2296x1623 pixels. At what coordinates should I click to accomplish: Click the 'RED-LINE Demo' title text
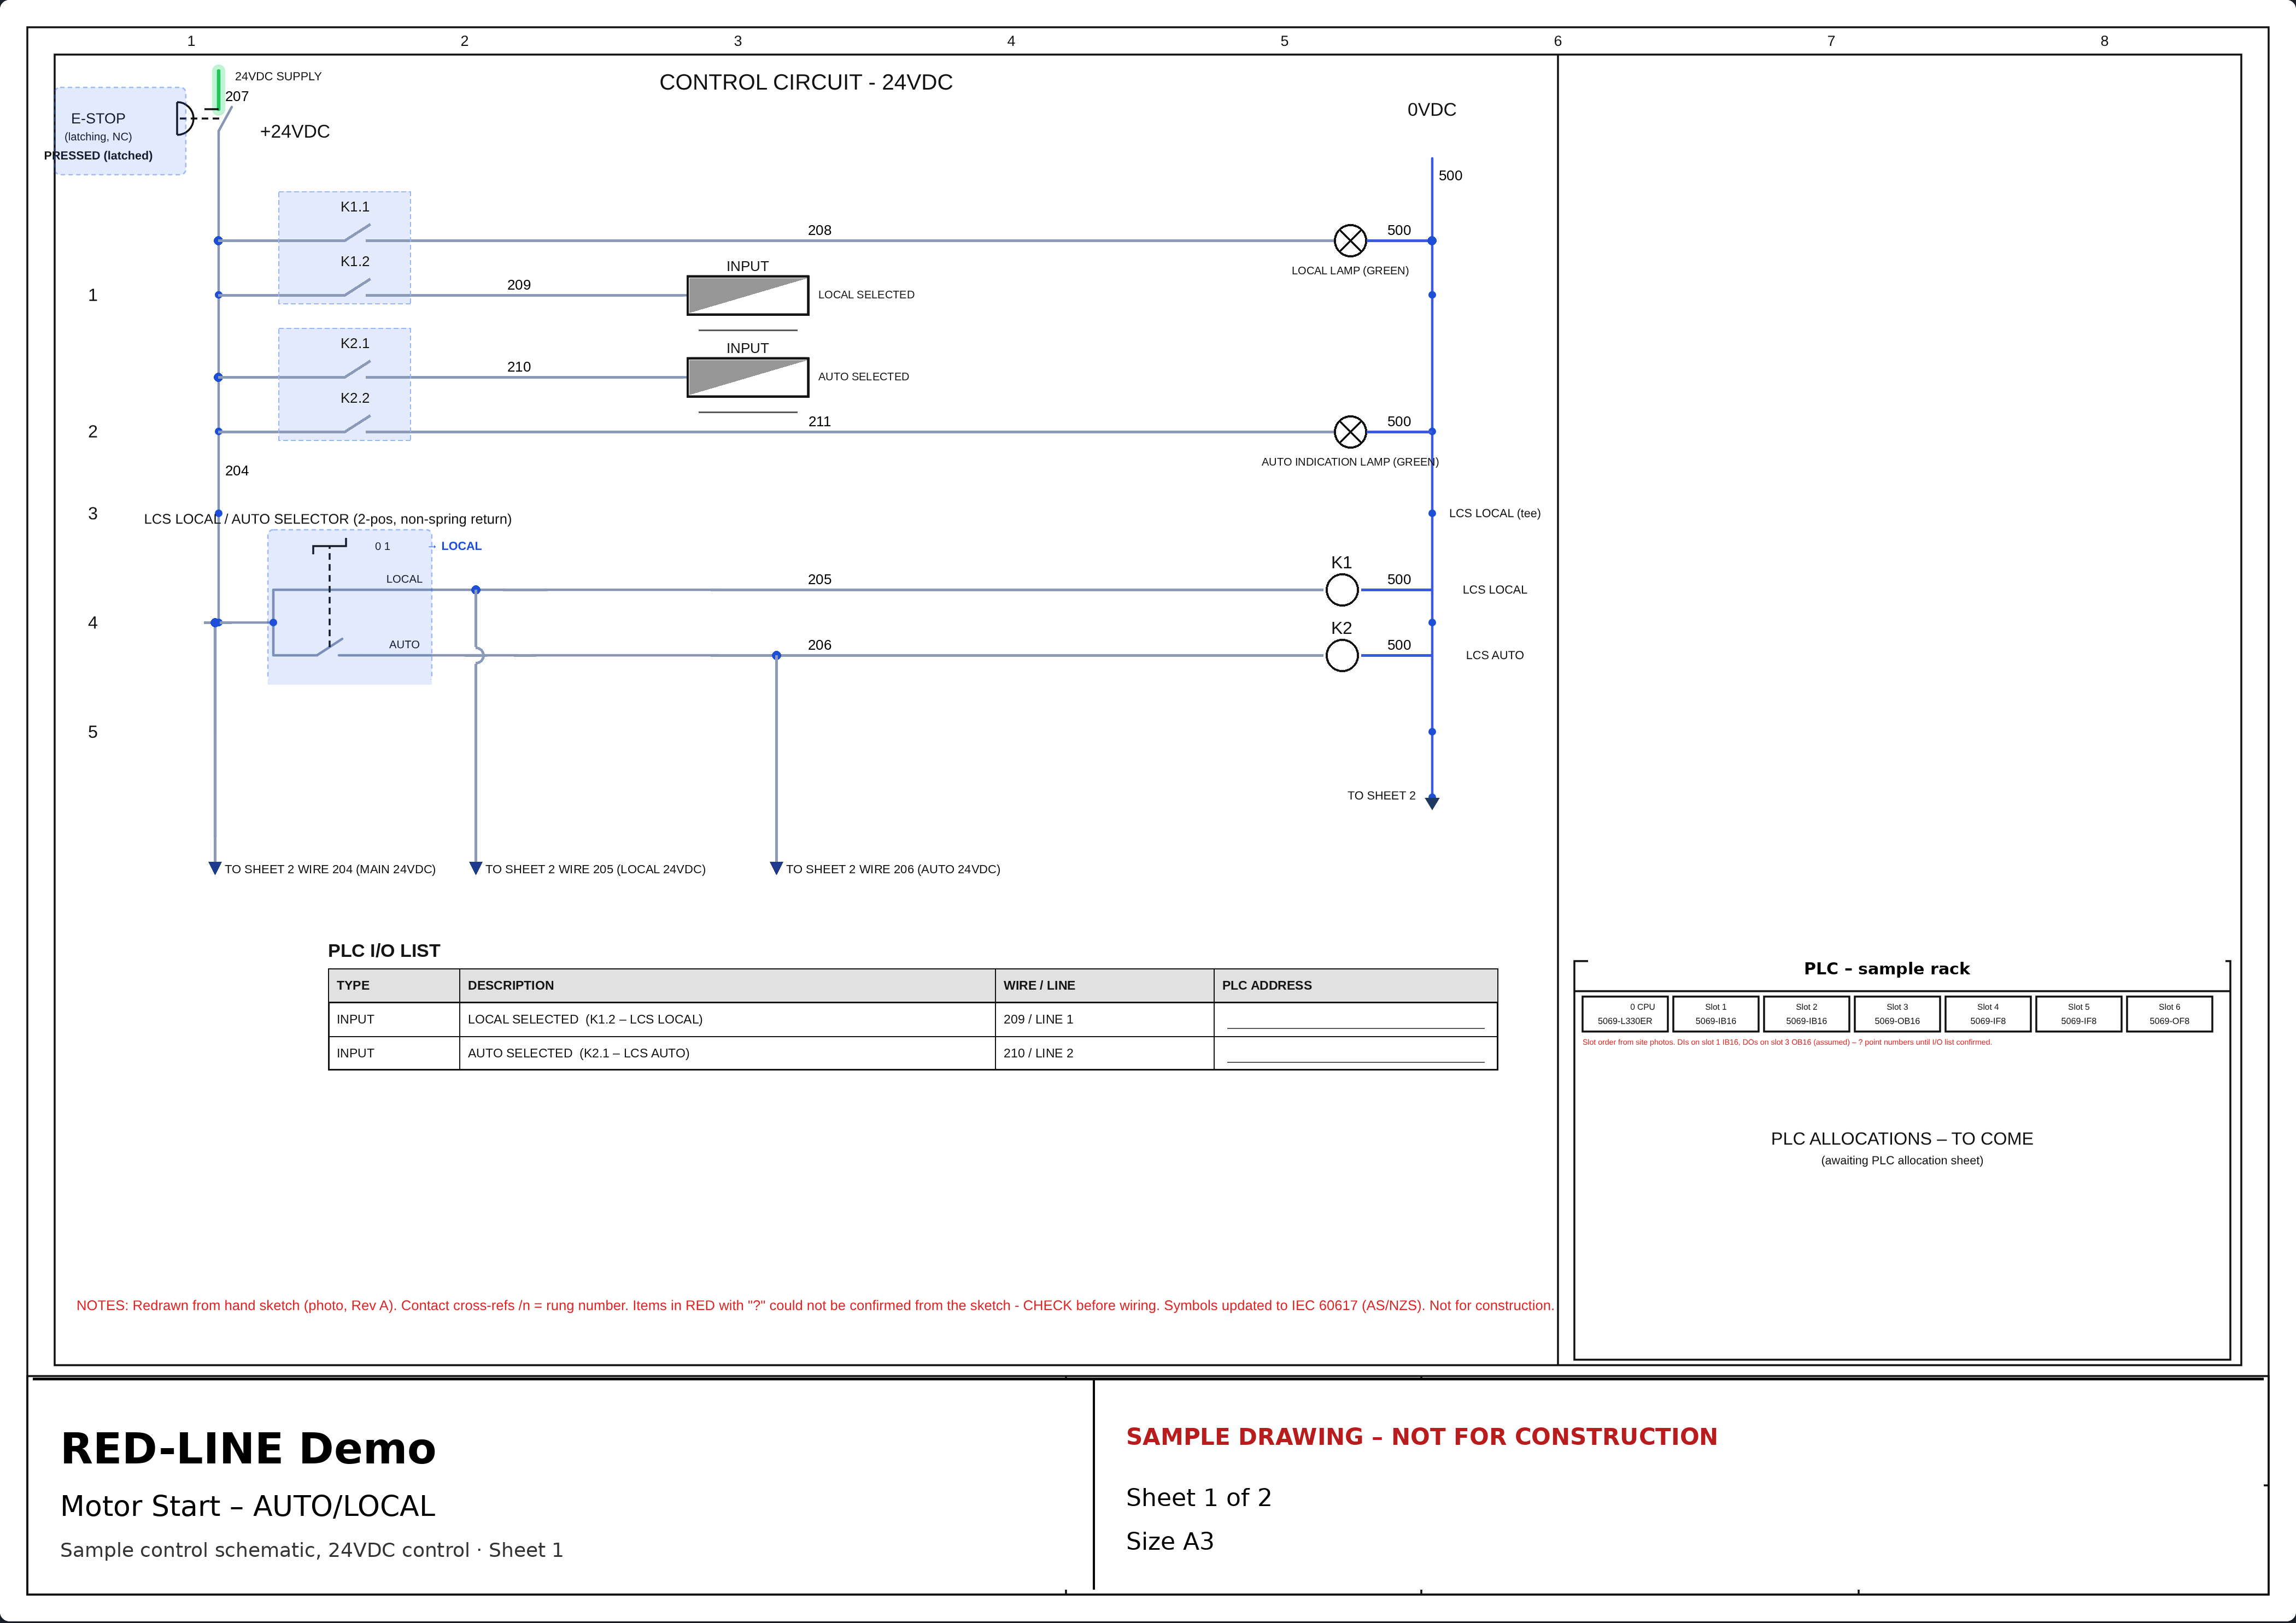pos(248,1449)
